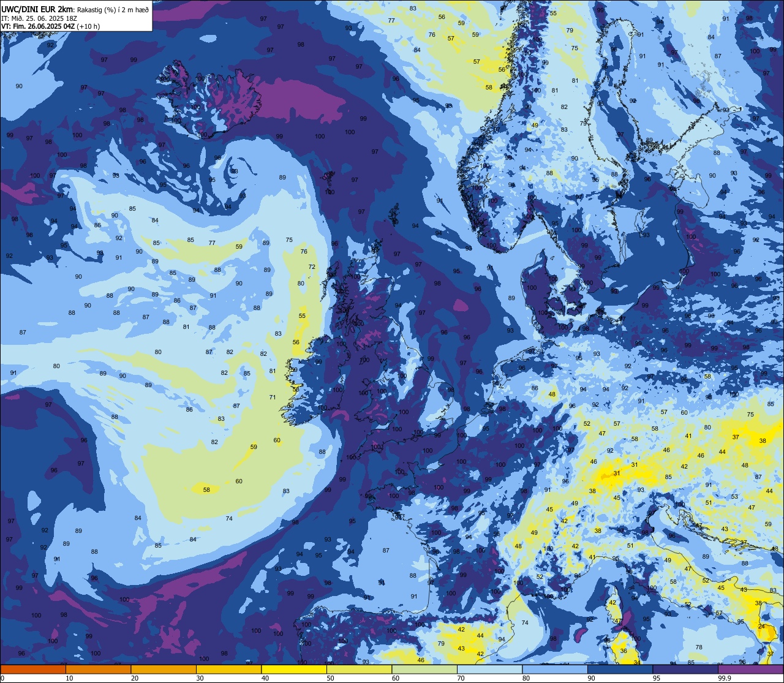Click the "UWC/DINI EUR 2km" title text
Image resolution: width=784 pixels, height=683 pixels.
coord(37,9)
